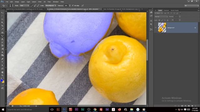Select the Healing Brush tool
Viewport: 200px width, 112px height.
pos(2,33)
